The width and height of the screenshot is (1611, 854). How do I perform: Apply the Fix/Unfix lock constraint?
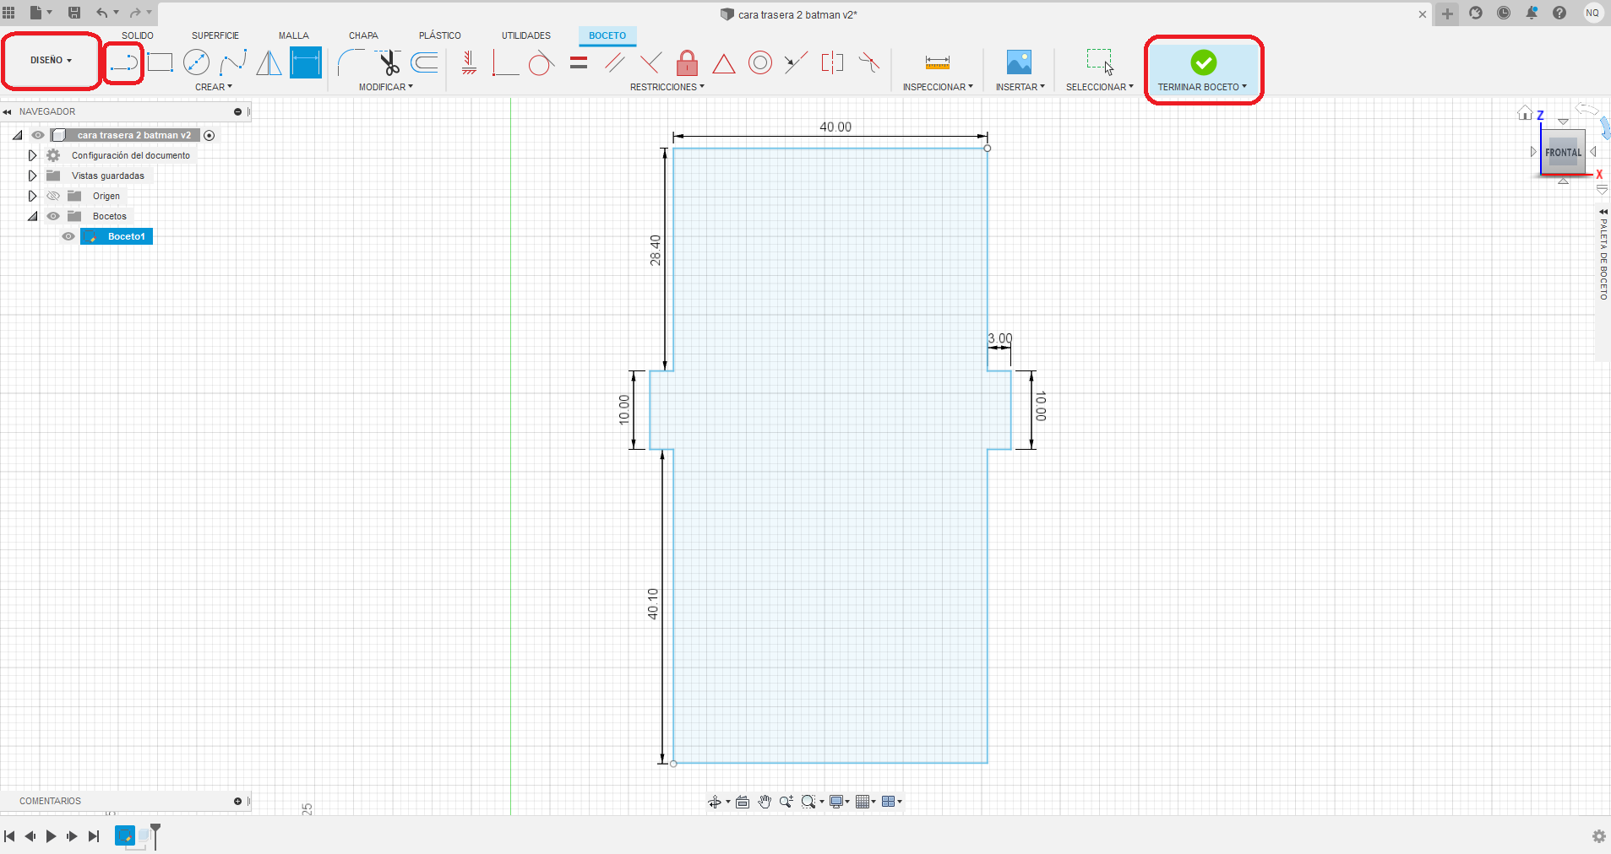click(687, 62)
